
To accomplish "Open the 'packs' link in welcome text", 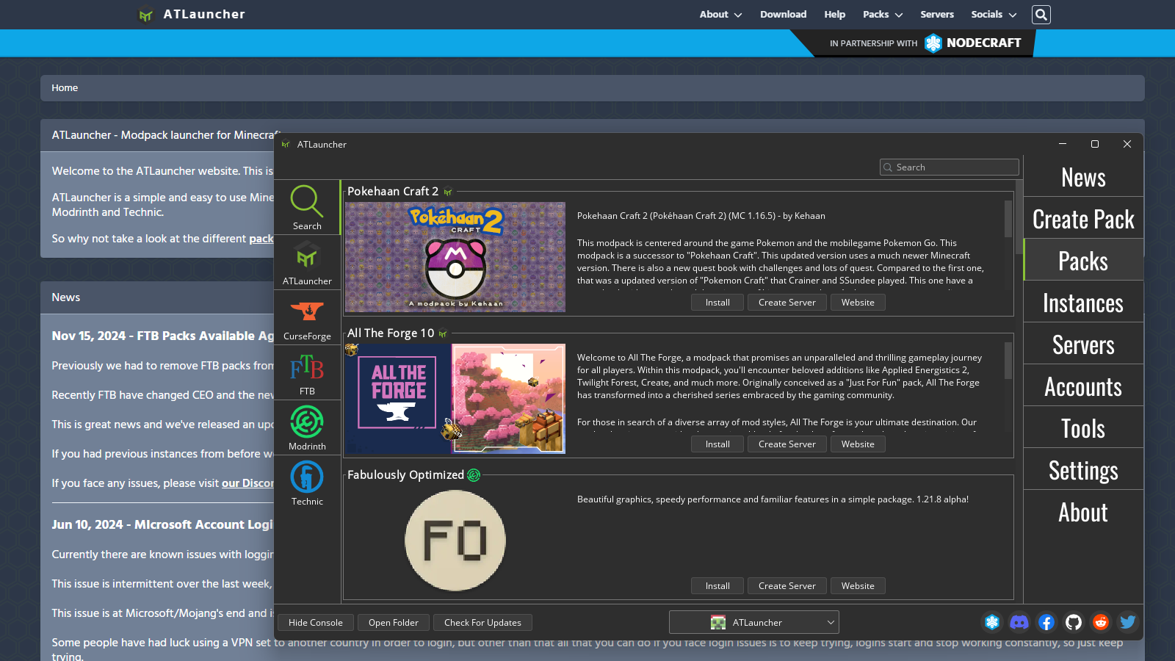I will pyautogui.click(x=261, y=239).
